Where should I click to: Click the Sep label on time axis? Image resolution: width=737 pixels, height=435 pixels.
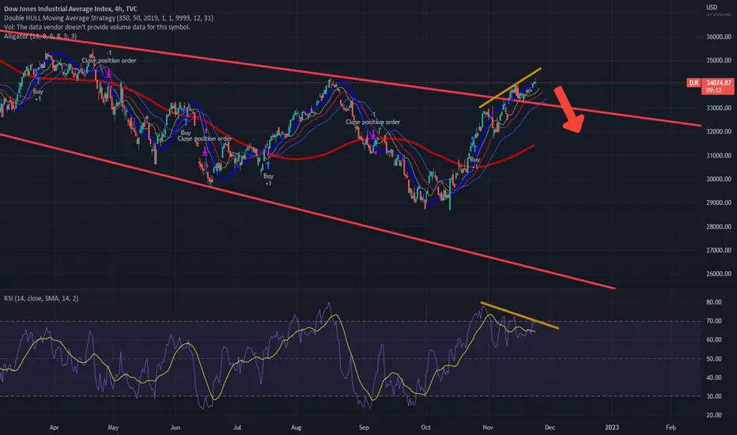(364, 427)
